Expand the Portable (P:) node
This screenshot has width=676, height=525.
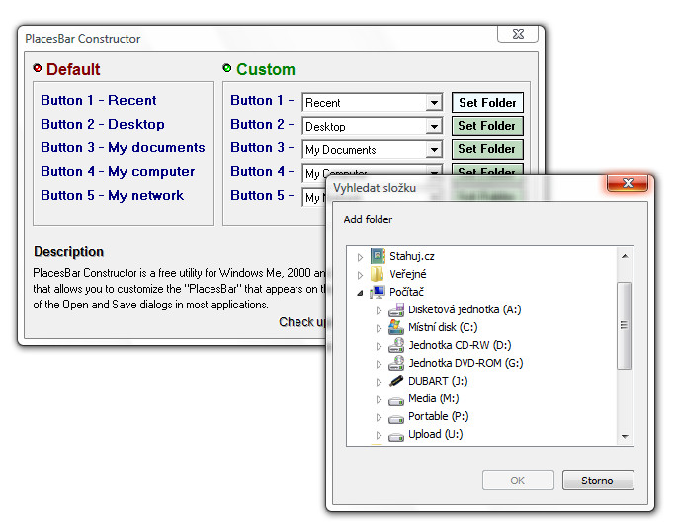coord(379,417)
